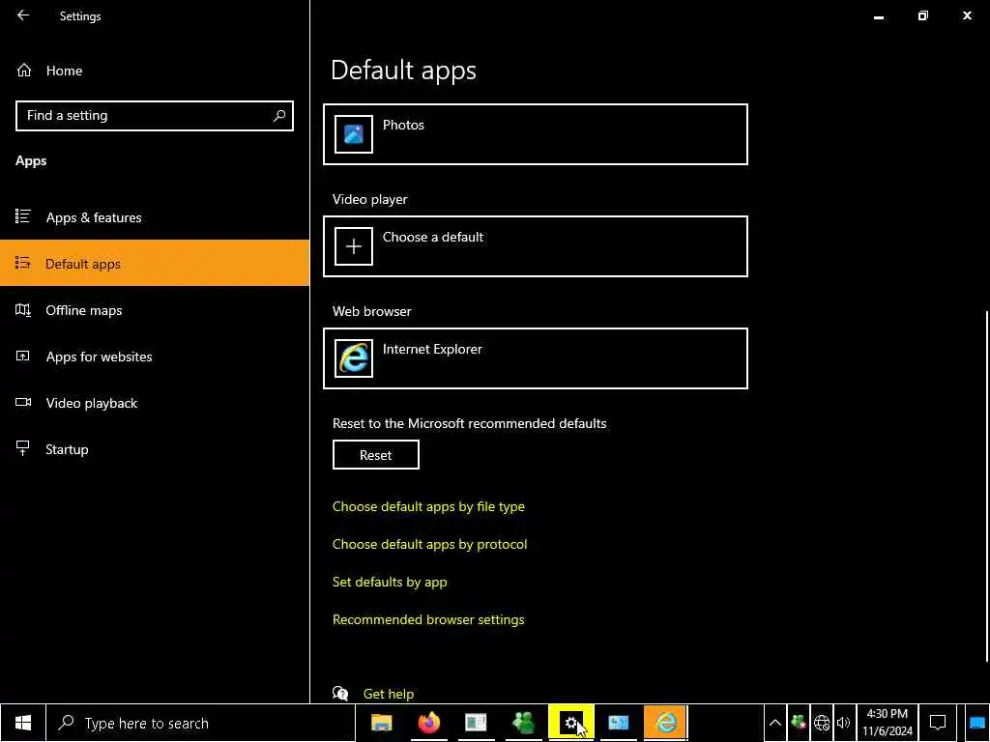Open Choose default apps by file type
Viewport: 990px width, 742px height.
(428, 506)
